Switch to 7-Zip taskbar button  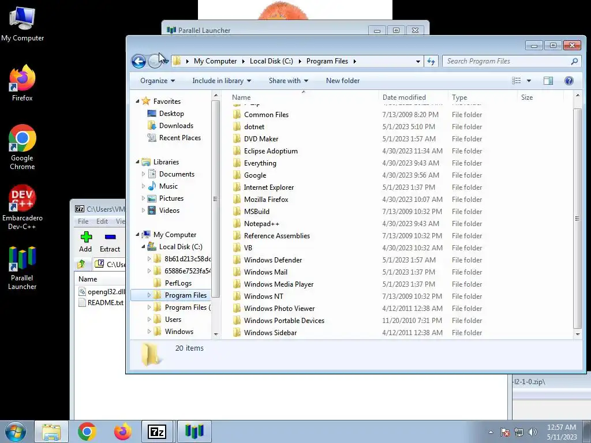(157, 431)
